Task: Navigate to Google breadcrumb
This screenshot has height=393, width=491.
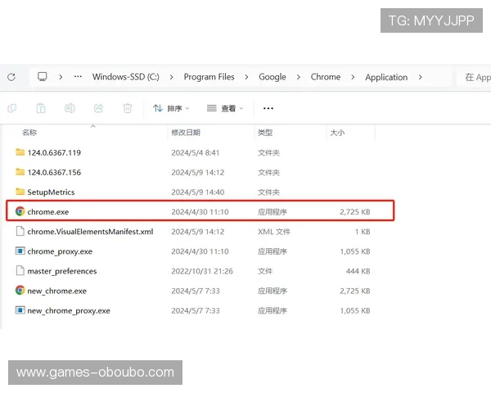Action: (x=273, y=77)
